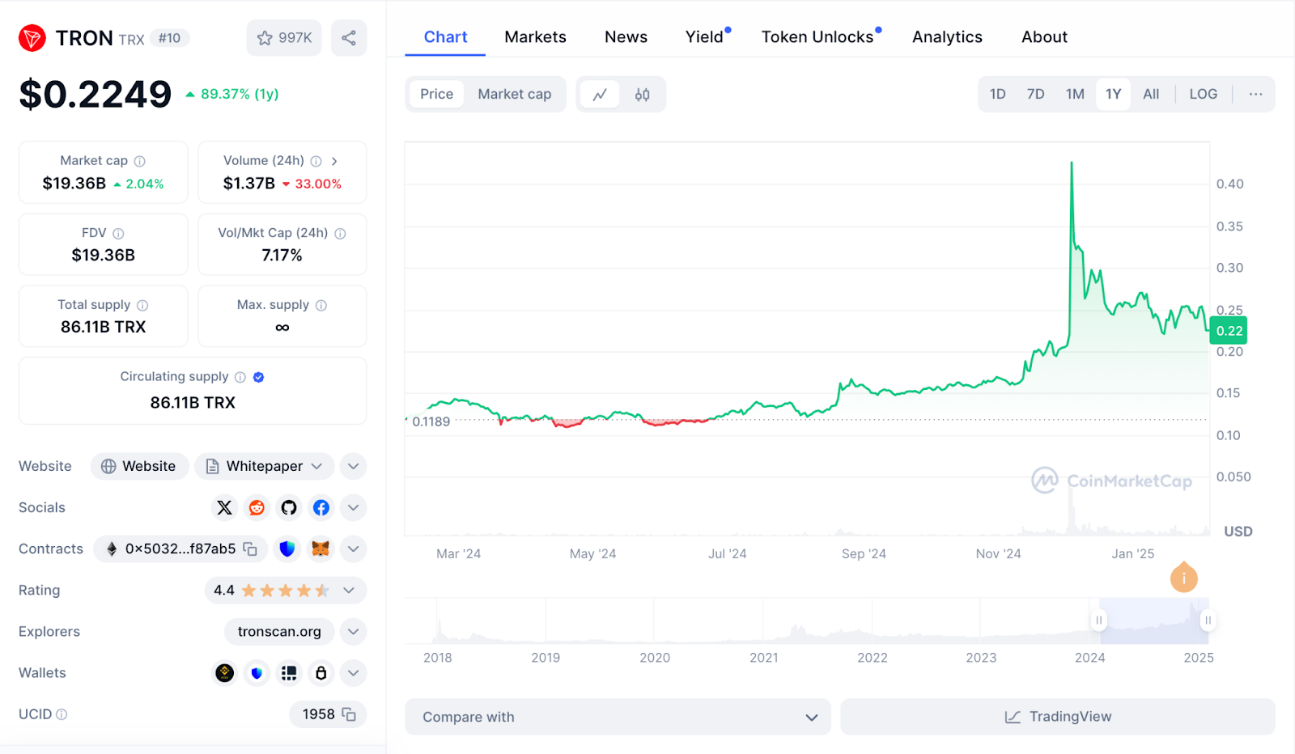1295x754 pixels.
Task: Click the price spike peak on chart
Action: 1072,163
